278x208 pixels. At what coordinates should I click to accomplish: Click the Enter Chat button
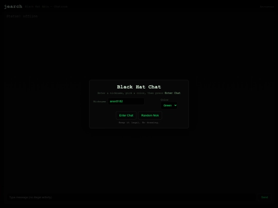[126, 116]
